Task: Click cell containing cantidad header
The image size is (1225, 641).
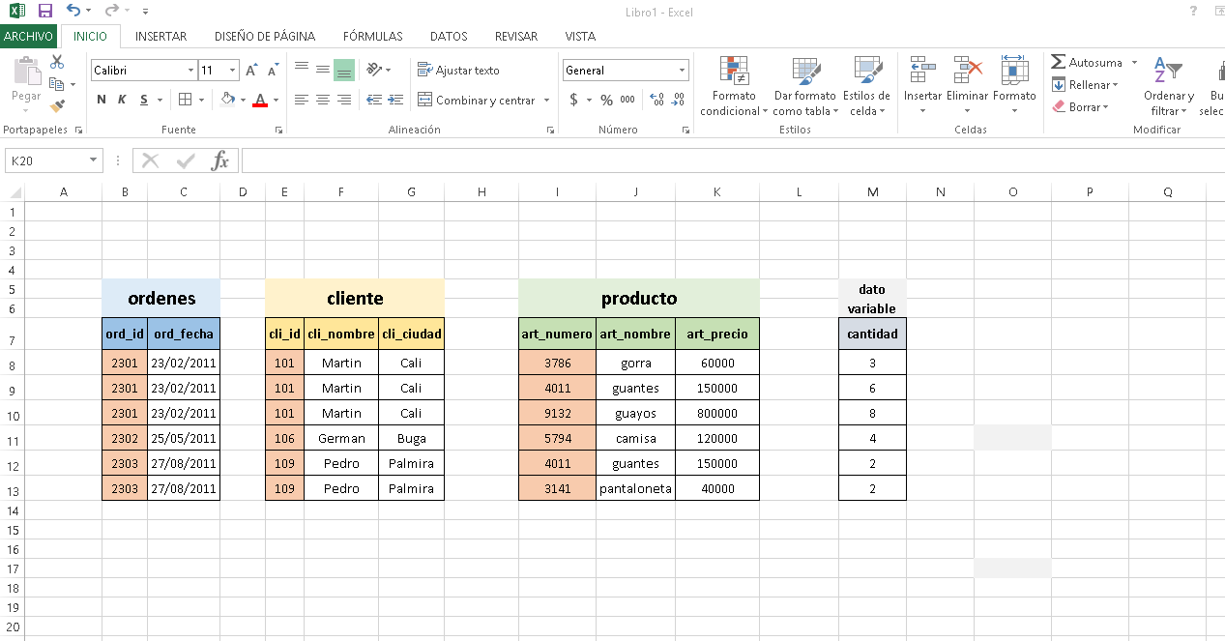Action: [x=871, y=333]
